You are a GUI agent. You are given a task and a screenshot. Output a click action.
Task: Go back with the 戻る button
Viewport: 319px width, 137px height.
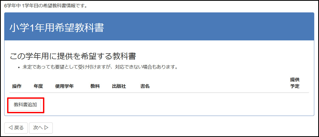point(16,128)
